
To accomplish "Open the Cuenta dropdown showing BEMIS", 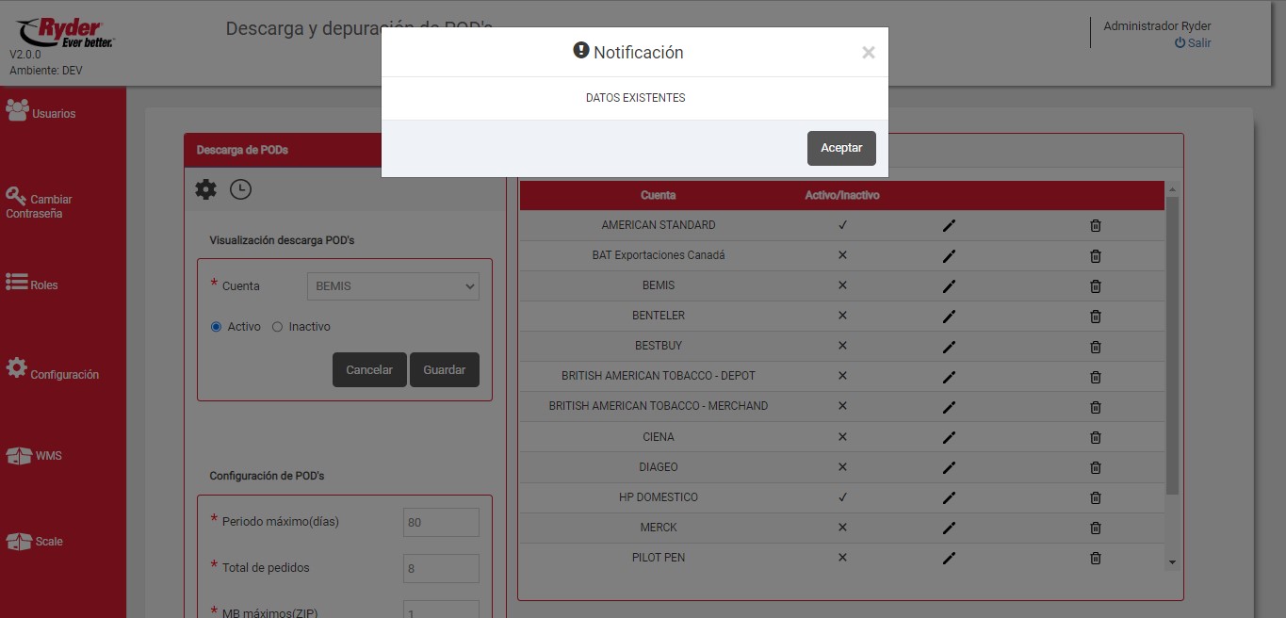I will (393, 286).
